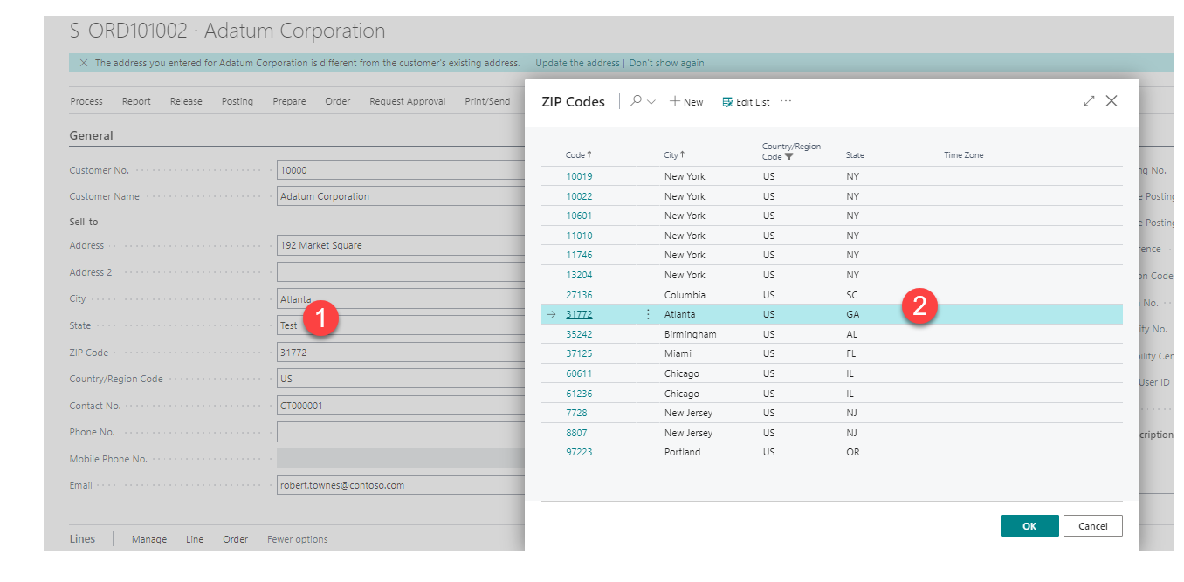The height and width of the screenshot is (582, 1184).
Task: Open ZIP code 10019 link
Action: (578, 176)
